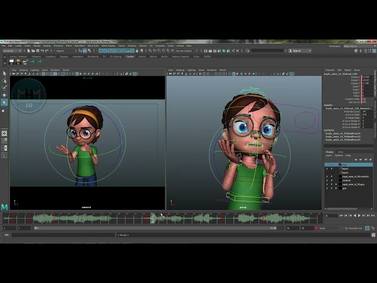Click the Undo arrow icon
This screenshot has height=283, width=377.
[x=42, y=51]
